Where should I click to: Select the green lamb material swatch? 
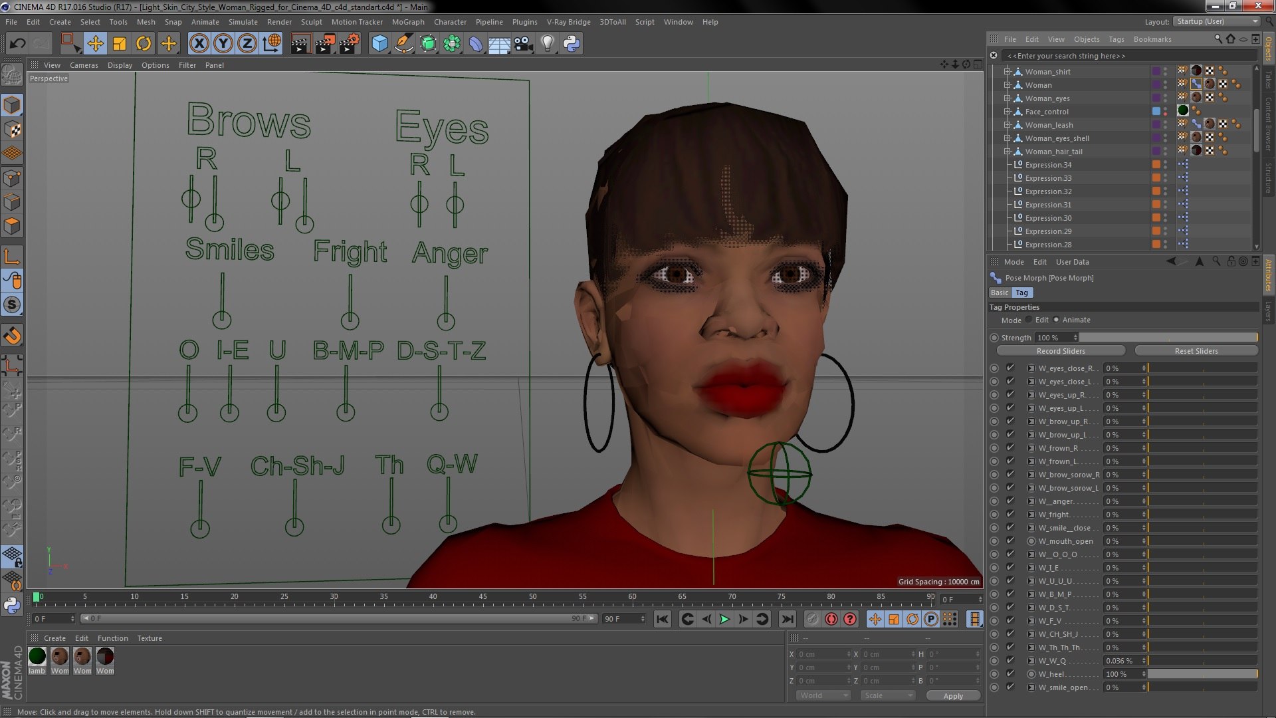37,657
